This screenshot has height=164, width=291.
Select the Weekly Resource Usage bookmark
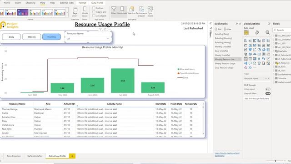tap(225, 64)
